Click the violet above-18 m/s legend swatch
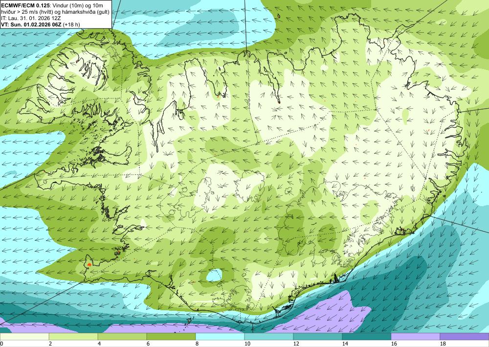Screen dimensions: 489x347 pyautogui.click(x=465, y=337)
